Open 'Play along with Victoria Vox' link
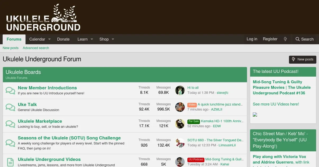Viewport: 319px width, 167px height. tap(279, 157)
